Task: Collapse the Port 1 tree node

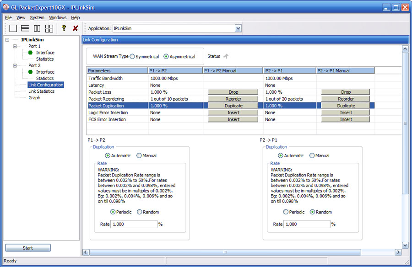Action: coord(15,46)
